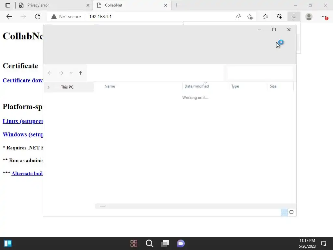Open taskbar Search
Image resolution: width=333 pixels, height=250 pixels.
coord(150,243)
